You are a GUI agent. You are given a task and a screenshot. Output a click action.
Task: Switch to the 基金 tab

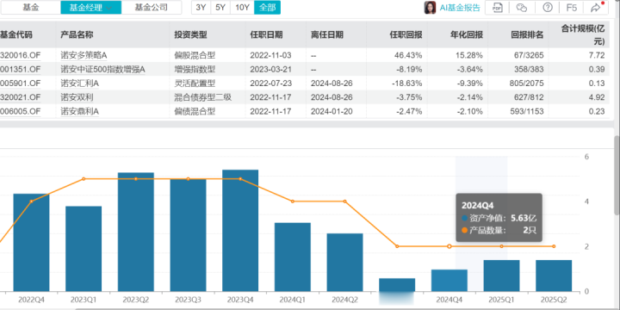pyautogui.click(x=30, y=7)
